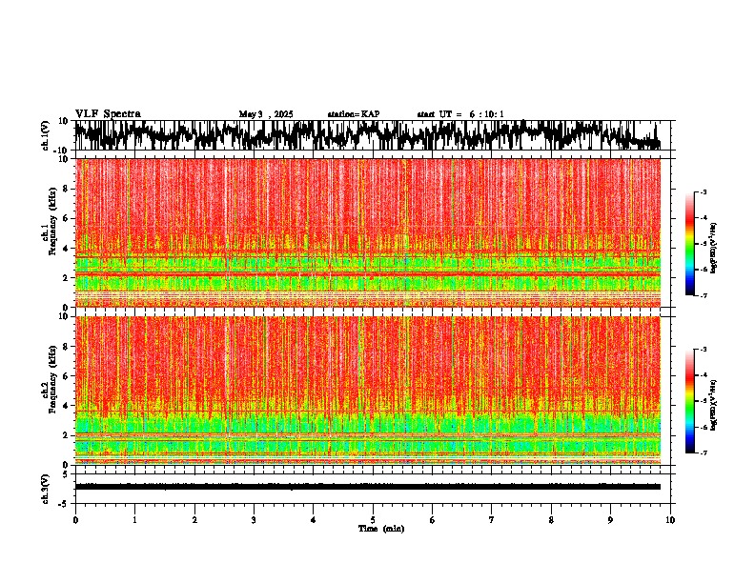
Task: Click the ch.2 spectrogram color bar
Action: 689,401
